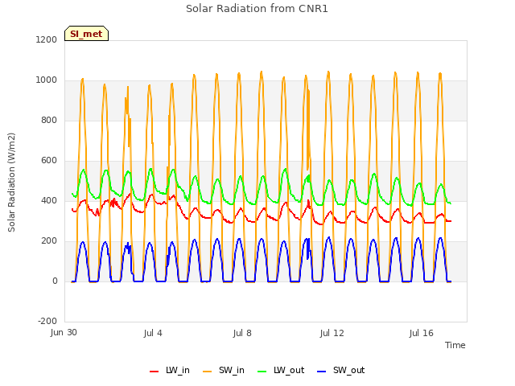Viewport: 515px width, 386px height.
Task: Click the Solar Radiation (W/m2) axis label
Action: tap(11, 183)
